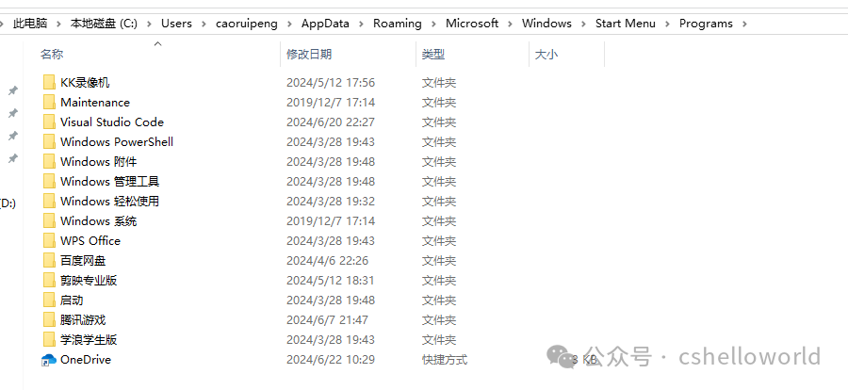Click the 大小 column header
This screenshot has height=390, width=848.
546,55
